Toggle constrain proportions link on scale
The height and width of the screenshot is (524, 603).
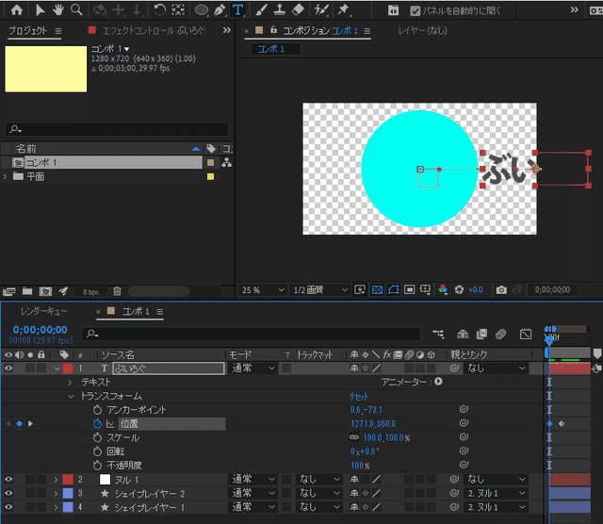[354, 437]
